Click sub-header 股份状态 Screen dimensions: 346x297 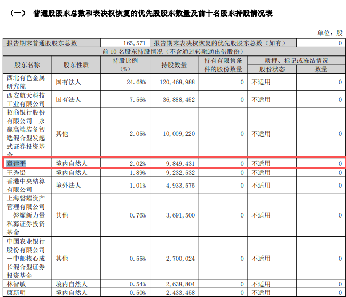(x=272, y=69)
